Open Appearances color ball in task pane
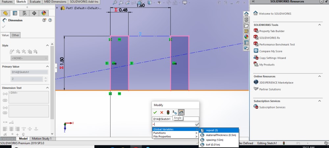Image resolution: width=329 pixels, height=148 pixels. tap(246, 37)
